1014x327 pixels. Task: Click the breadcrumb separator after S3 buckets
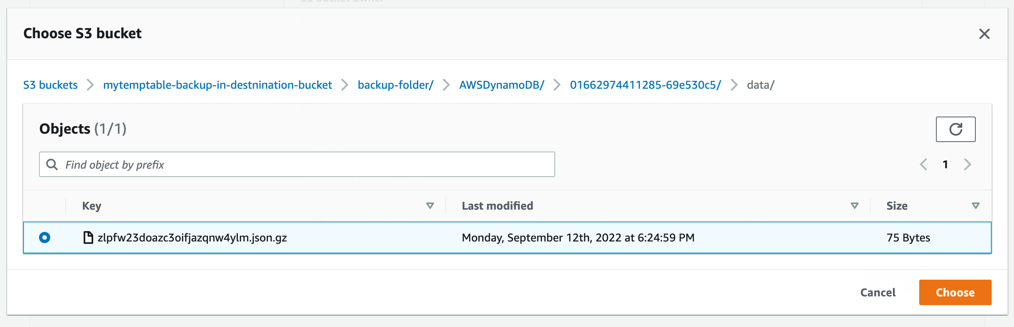click(x=90, y=85)
